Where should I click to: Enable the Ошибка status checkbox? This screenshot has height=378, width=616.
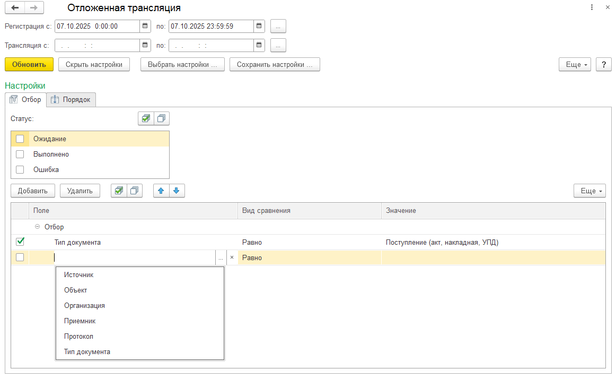[x=20, y=170]
